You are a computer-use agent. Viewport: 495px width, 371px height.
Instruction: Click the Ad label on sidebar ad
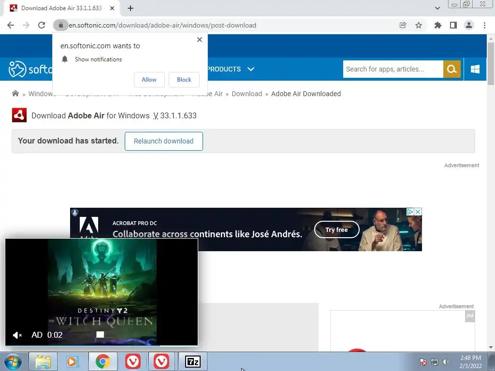click(x=470, y=316)
